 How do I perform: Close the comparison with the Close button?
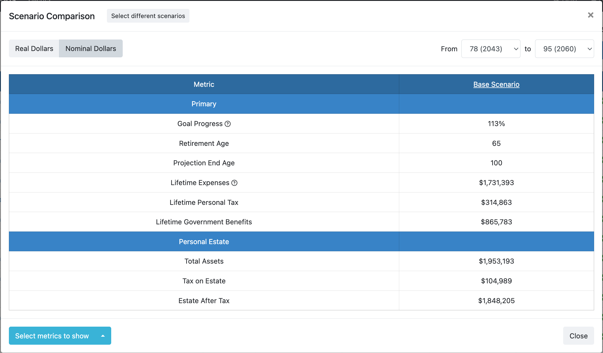tap(578, 336)
